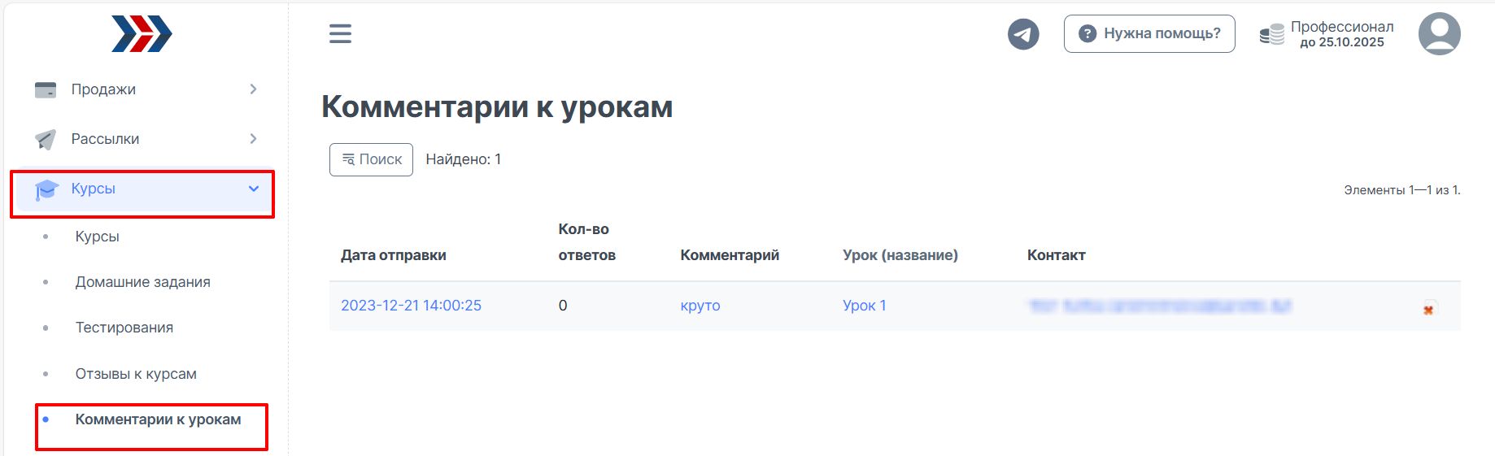
Task: Open the comment text 'круто'
Action: tap(700, 306)
